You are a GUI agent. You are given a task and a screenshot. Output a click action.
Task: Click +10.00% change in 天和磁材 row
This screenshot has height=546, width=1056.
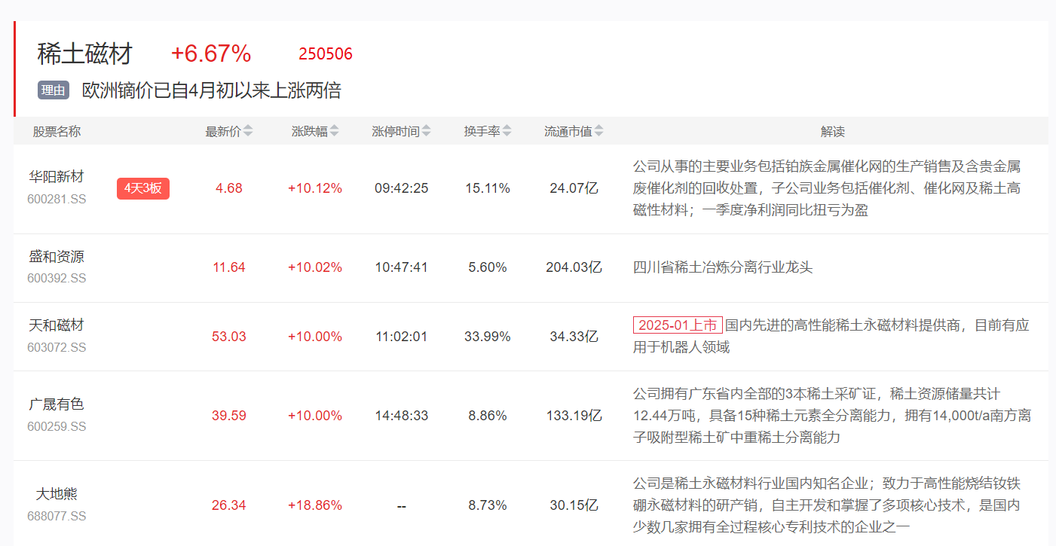point(315,337)
